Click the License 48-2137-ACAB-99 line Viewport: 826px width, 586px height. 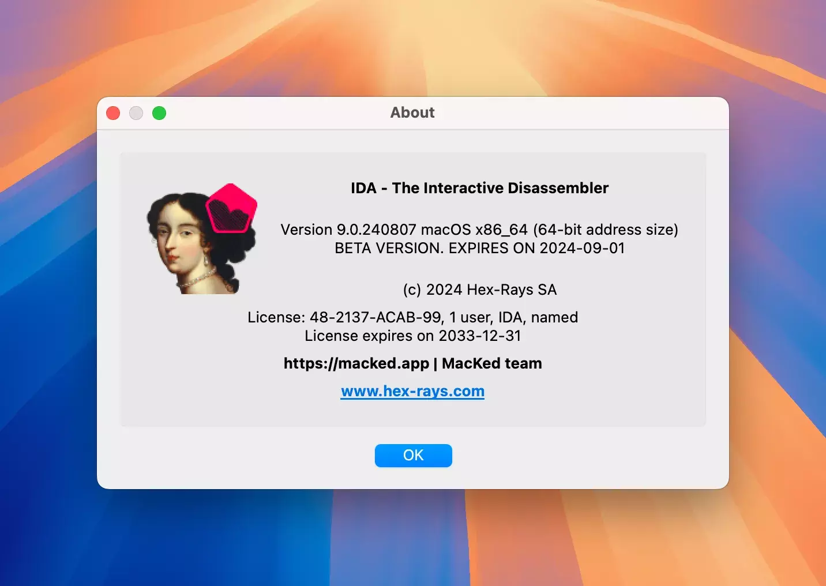point(412,317)
